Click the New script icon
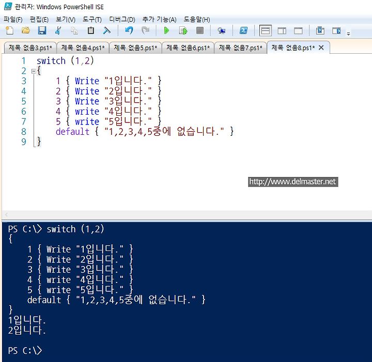The image size is (372, 362). pyautogui.click(x=10, y=30)
